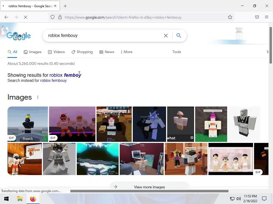This screenshot has width=273, height=204.
Task: Open the burger restaurant image thumbnail
Action: pos(114,124)
